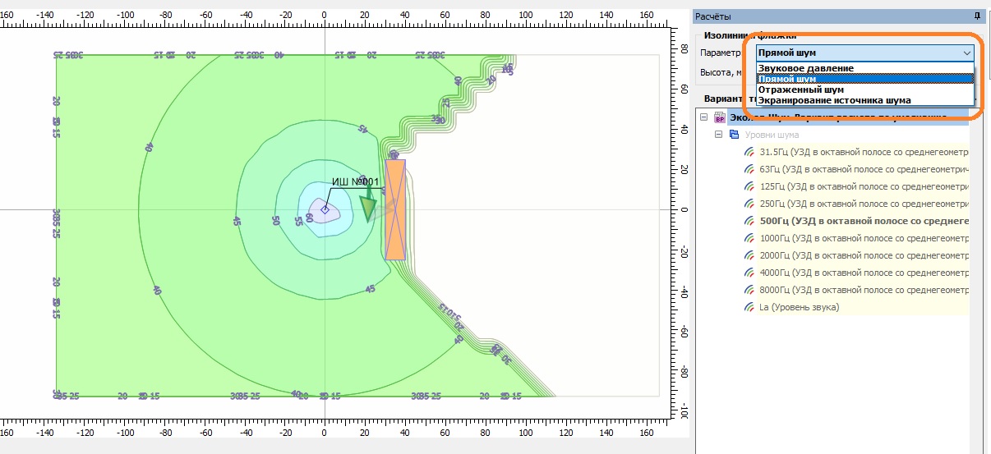Click the noise source diamond marker ИШ №001
The image size is (991, 454).
pos(325,210)
